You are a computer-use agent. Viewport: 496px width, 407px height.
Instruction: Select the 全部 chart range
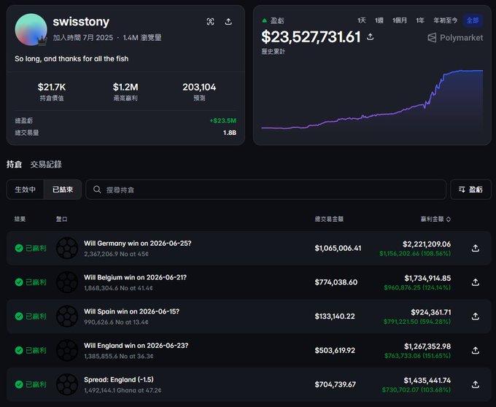pos(473,20)
